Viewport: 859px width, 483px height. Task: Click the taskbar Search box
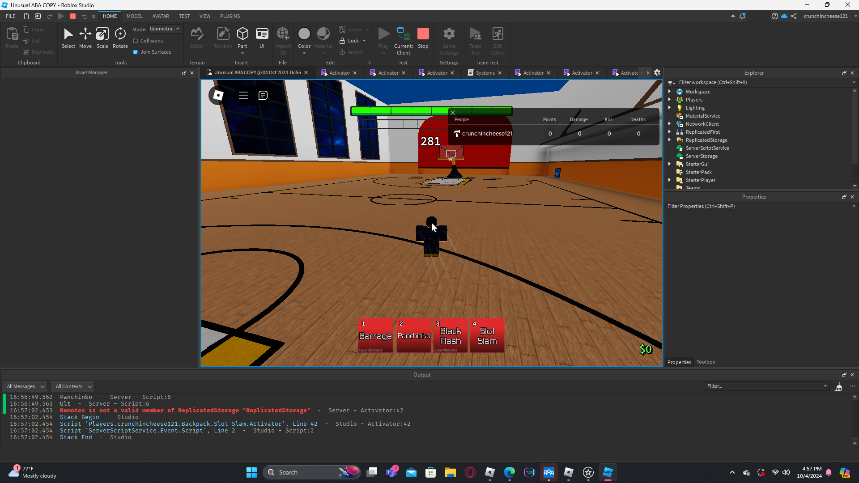(x=312, y=472)
